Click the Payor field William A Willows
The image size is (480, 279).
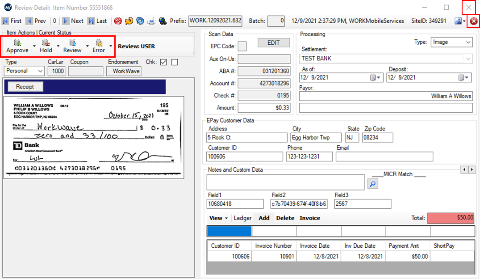point(385,96)
